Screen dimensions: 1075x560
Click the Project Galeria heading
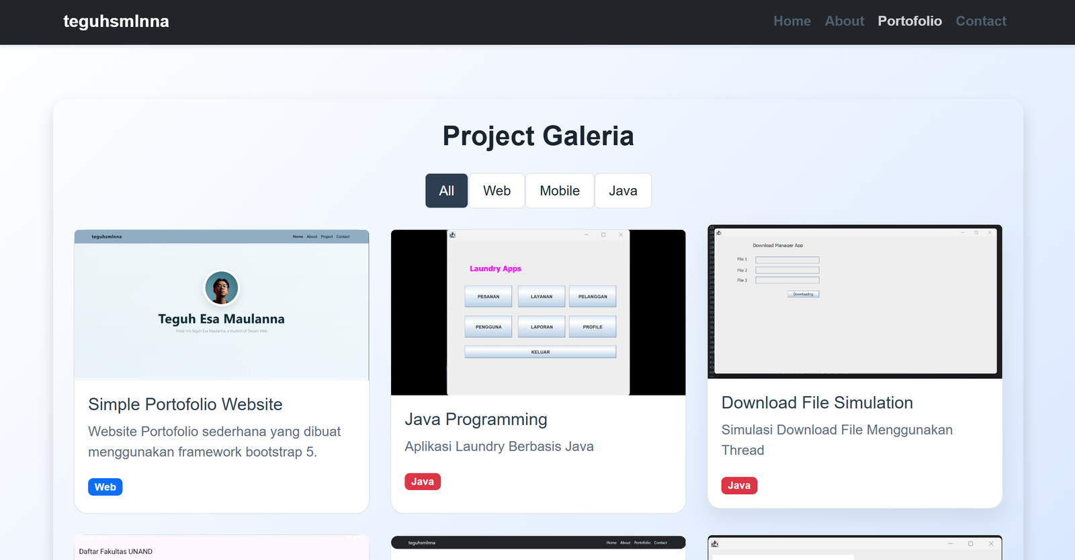click(537, 136)
